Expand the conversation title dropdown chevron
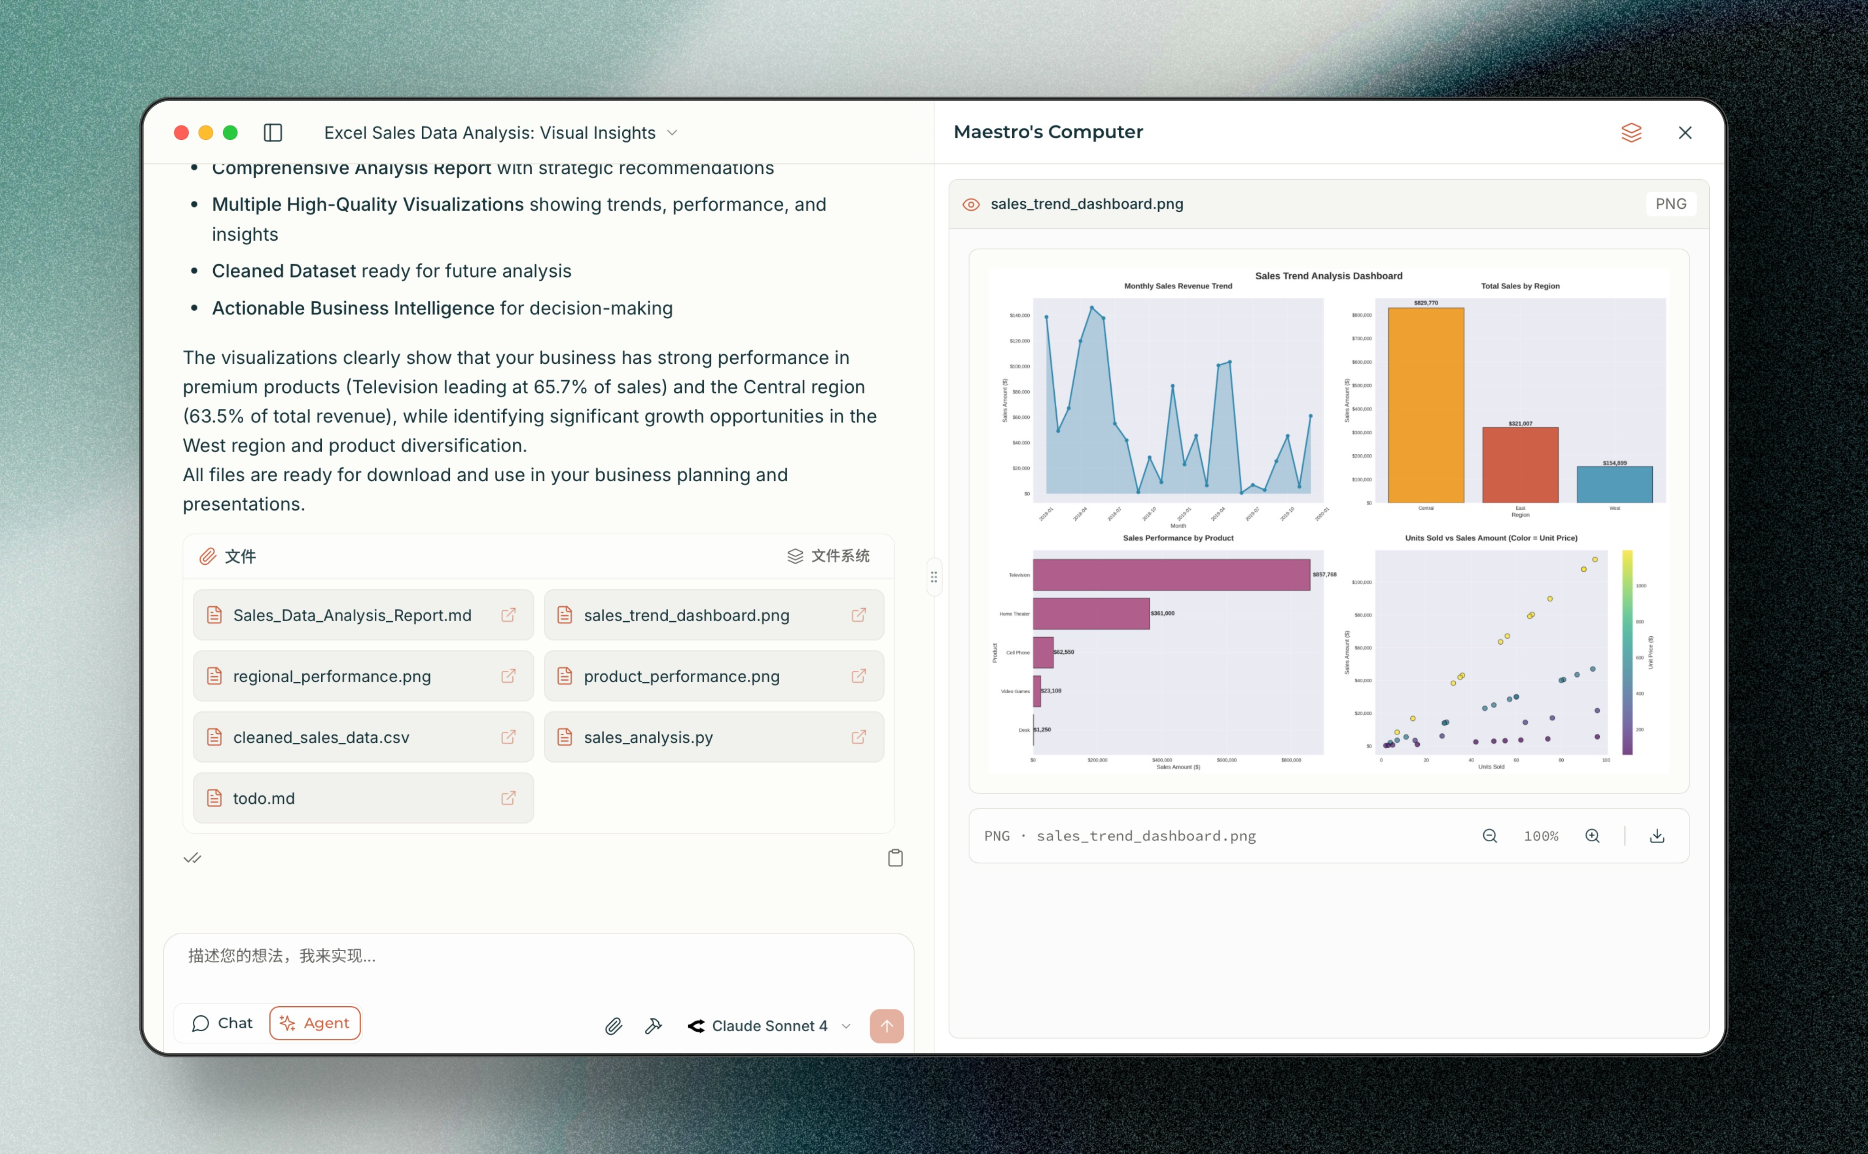This screenshot has width=1868, height=1154. tap(672, 133)
